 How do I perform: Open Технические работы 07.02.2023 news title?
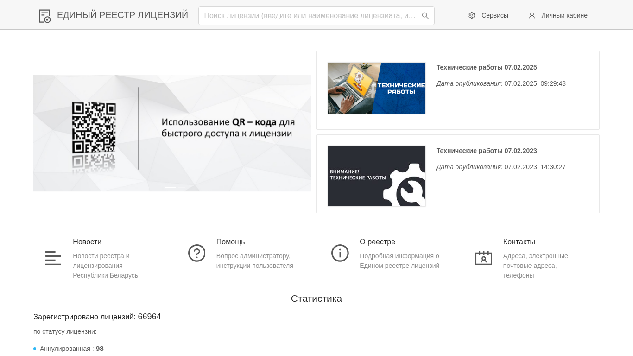tap(487, 151)
